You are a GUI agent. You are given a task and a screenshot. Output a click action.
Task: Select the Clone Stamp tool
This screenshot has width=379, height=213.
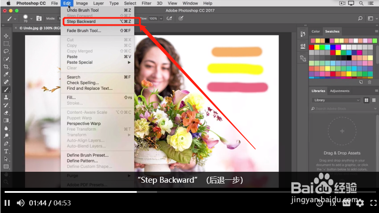coord(6,97)
